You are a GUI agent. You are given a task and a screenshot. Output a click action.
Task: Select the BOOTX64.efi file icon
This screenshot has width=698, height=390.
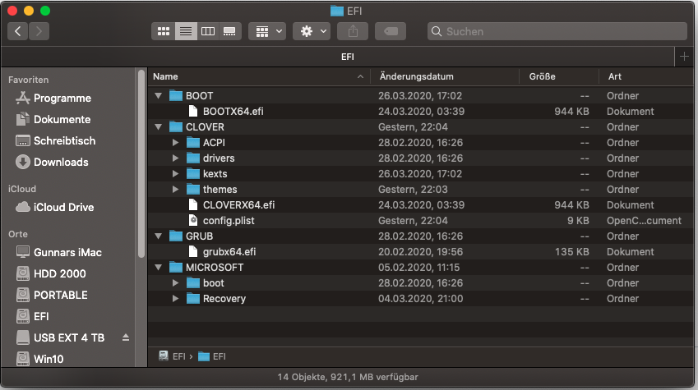(x=192, y=111)
